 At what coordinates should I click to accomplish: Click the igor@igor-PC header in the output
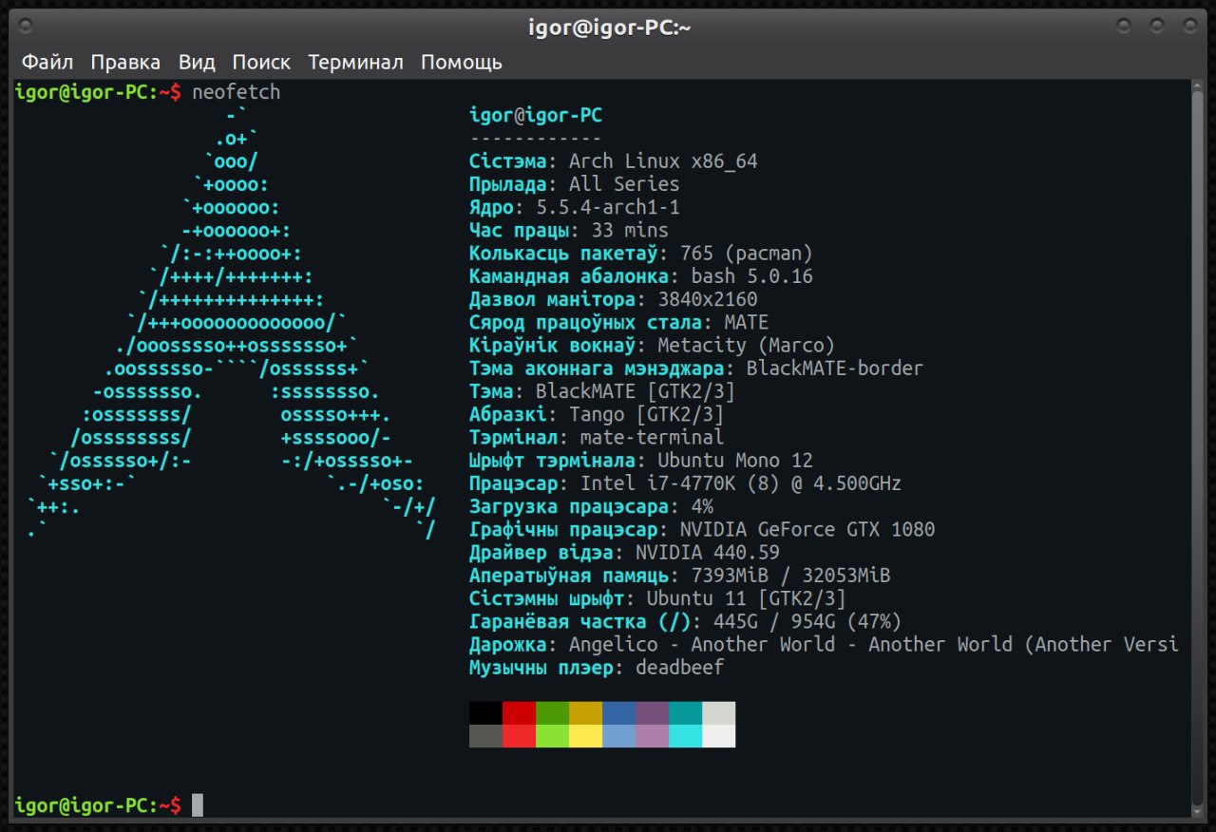536,115
